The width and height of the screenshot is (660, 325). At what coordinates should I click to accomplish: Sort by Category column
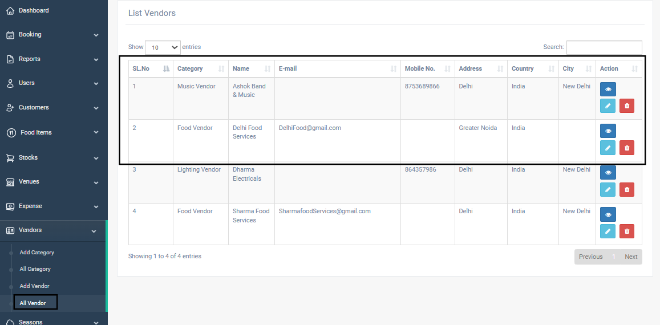(x=201, y=68)
